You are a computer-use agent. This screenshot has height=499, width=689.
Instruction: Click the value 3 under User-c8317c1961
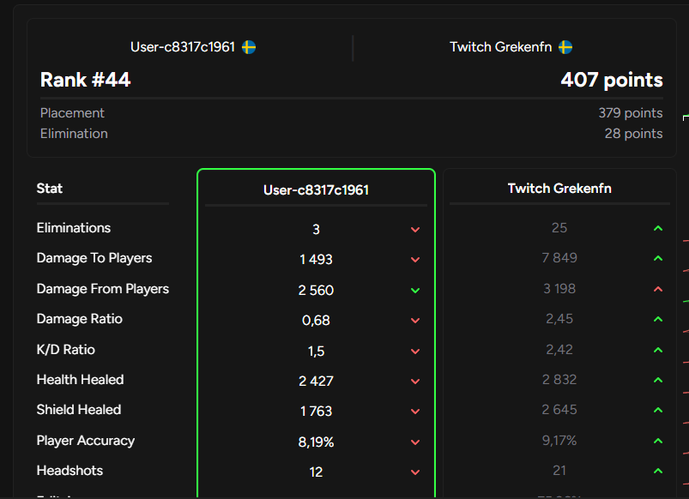[x=316, y=230]
